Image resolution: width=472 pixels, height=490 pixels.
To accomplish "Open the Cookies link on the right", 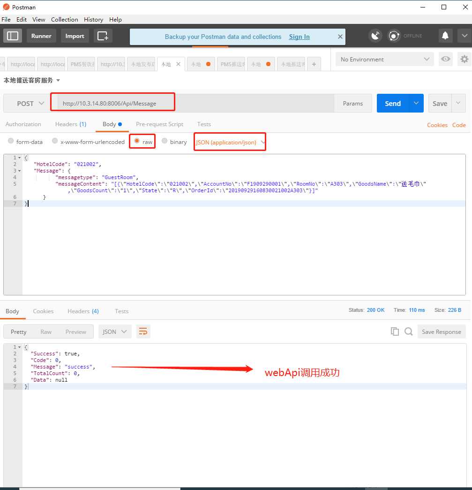I will click(437, 125).
